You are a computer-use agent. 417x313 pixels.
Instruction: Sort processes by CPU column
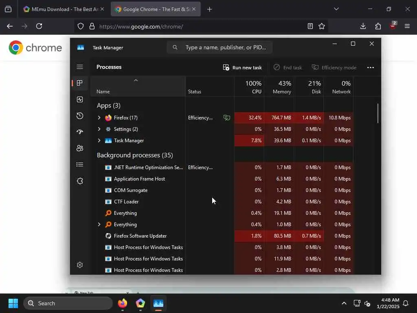click(x=249, y=87)
